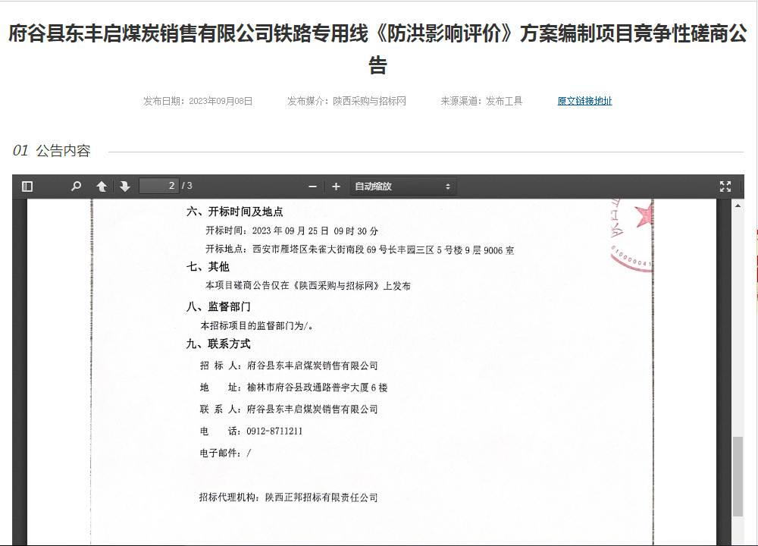Click the 开标时间 2023年09月25日 line
Screen dimensions: 758x546
[292, 231]
